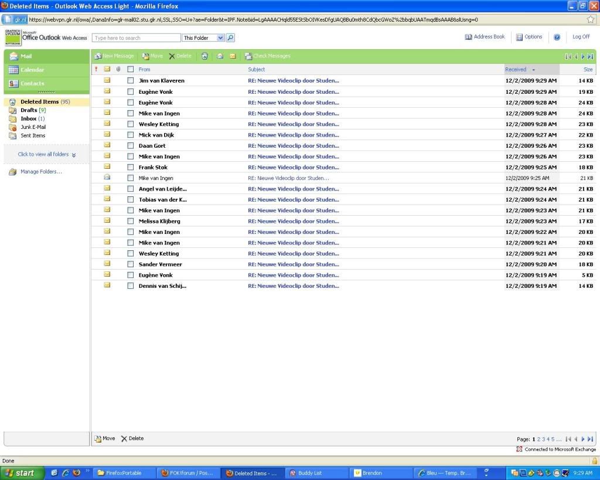Tick the checkbox for Jim van Klaveren message
The width and height of the screenshot is (600, 480).
point(131,81)
